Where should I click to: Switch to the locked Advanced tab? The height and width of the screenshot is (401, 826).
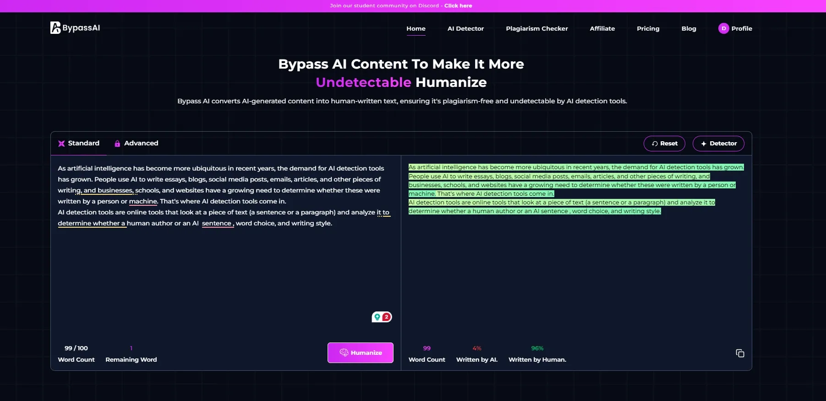tap(136, 143)
